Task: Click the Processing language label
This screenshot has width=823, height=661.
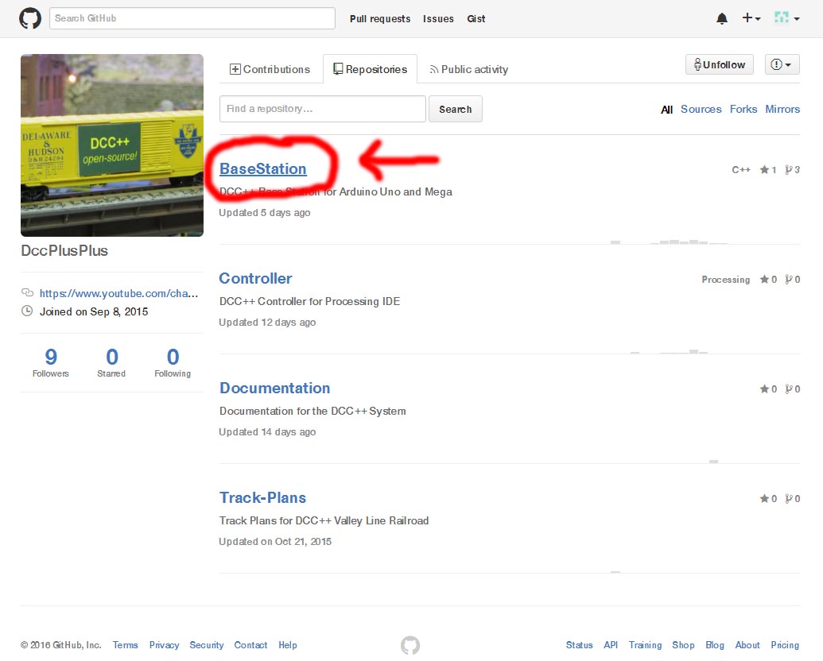Action: [x=726, y=280]
